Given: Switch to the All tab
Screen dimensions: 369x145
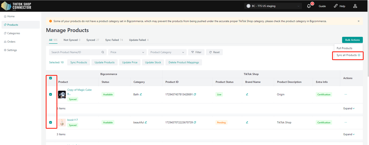Looking at the screenshot, I should point(53,40).
